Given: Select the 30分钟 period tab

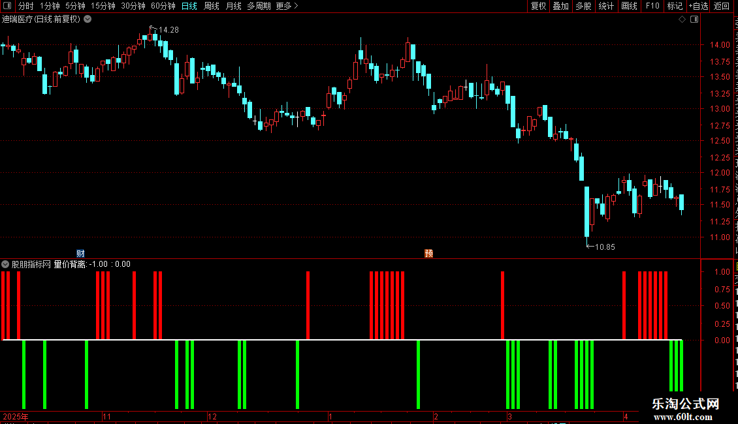Looking at the screenshot, I should tap(133, 6).
